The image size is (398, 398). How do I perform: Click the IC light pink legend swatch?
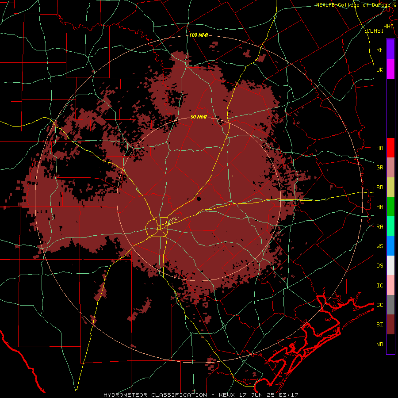click(x=390, y=285)
